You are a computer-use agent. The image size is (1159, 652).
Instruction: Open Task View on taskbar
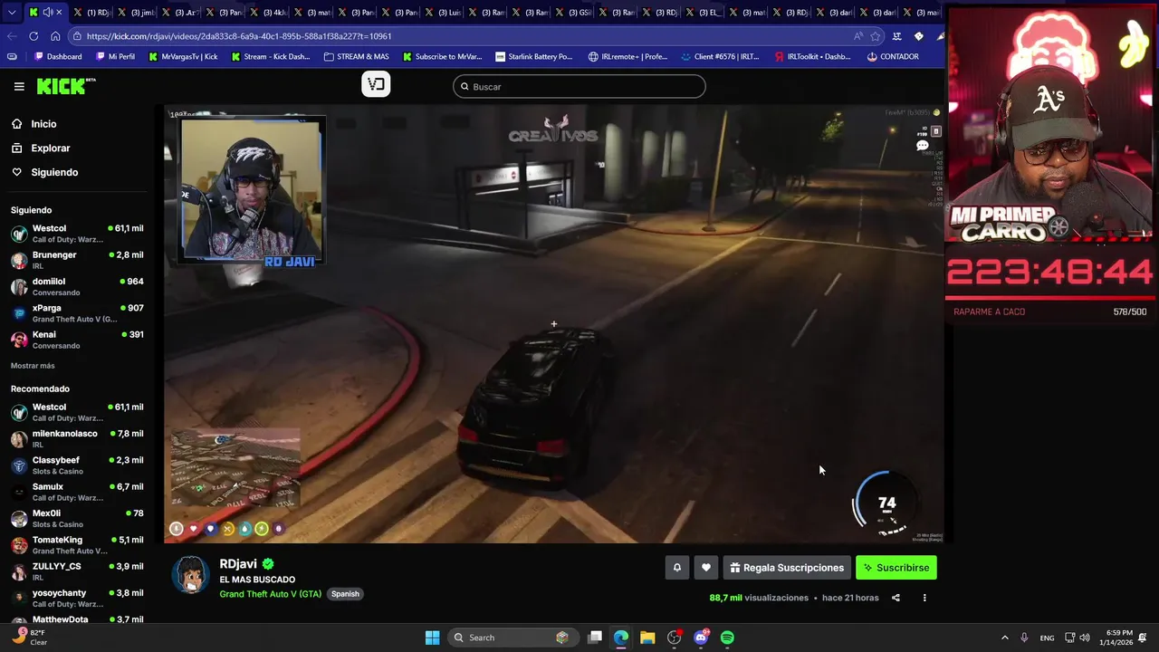[595, 638]
